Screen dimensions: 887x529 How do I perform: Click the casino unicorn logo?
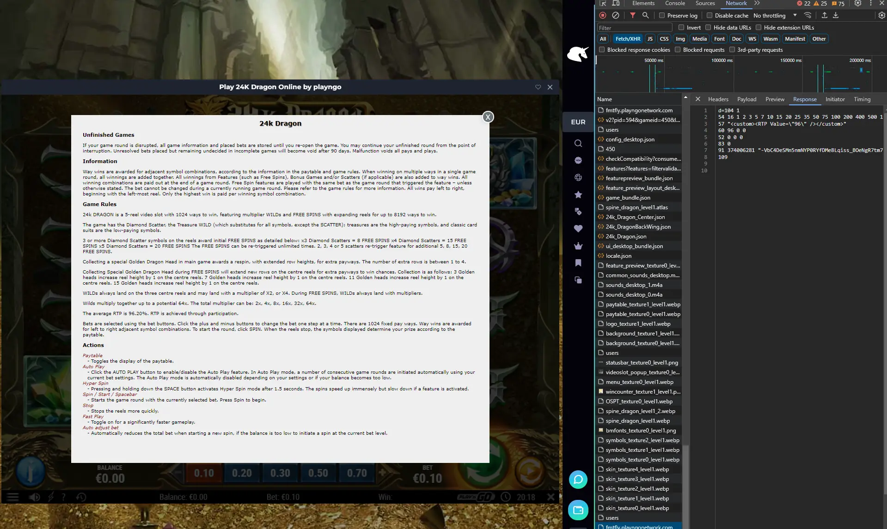point(578,54)
